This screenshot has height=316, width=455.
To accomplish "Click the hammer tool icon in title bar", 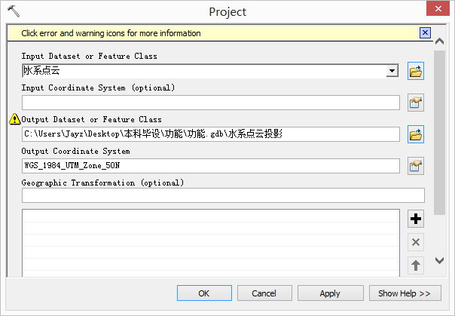I will [13, 11].
